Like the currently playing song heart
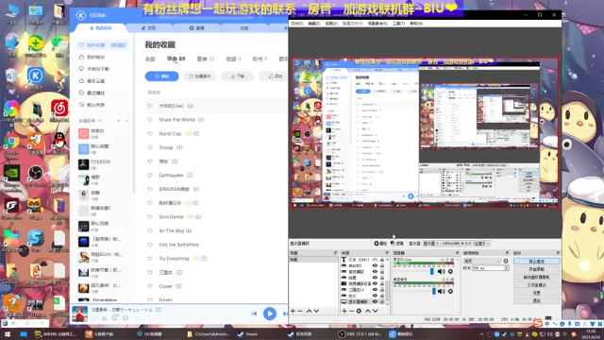Screen dimensions: 604x340 (94, 318)
